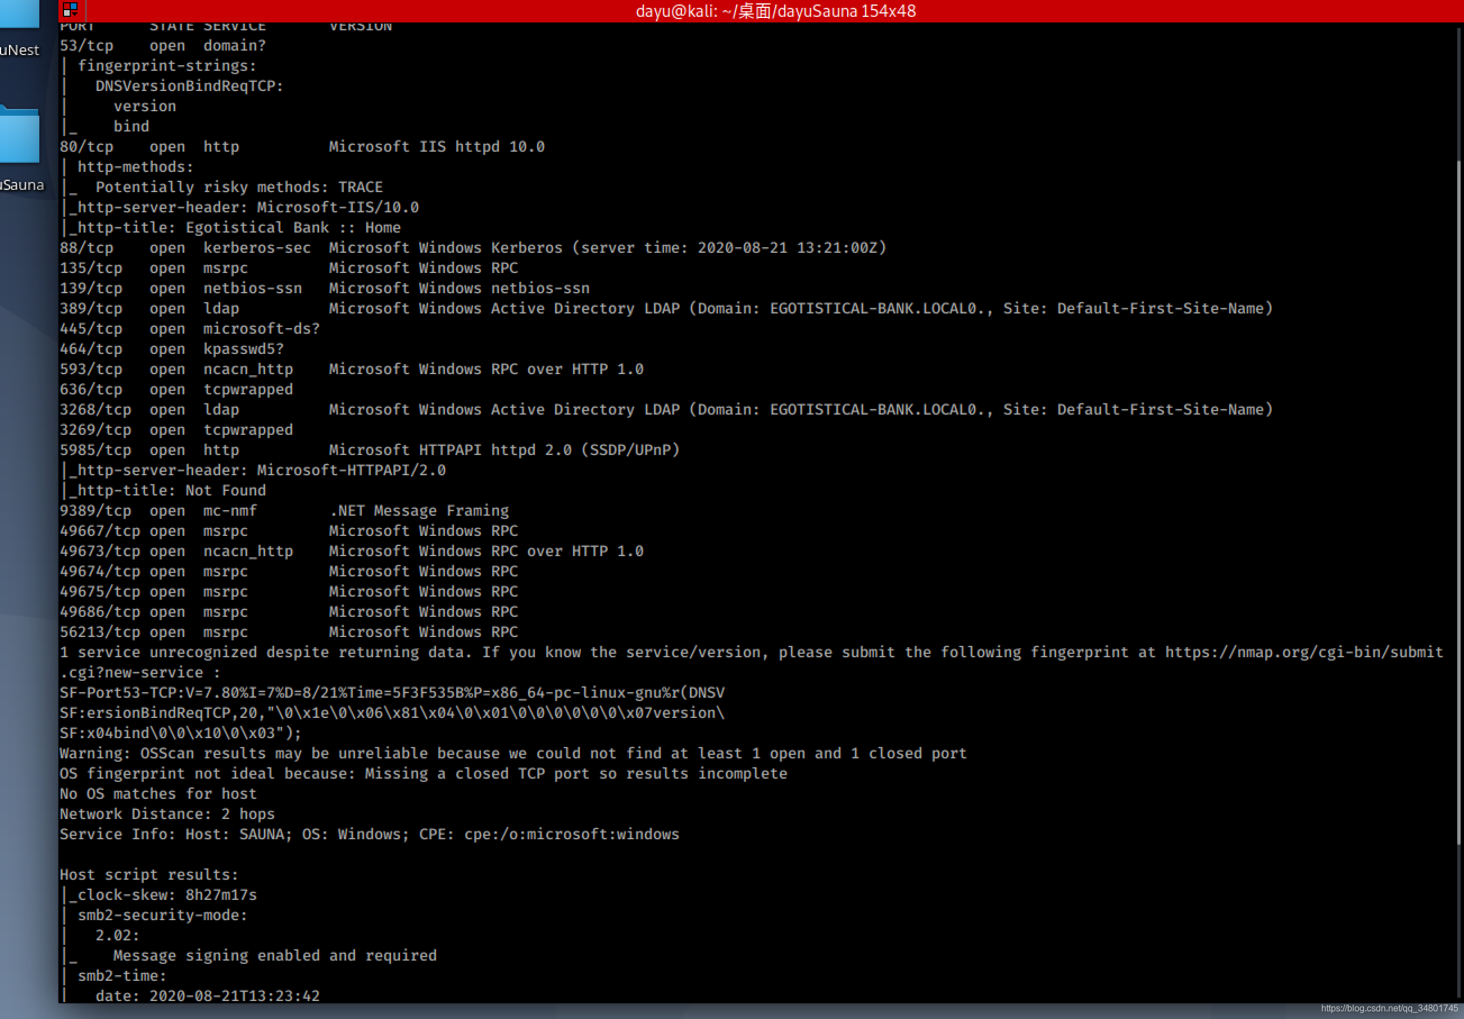Click the 9389/tcp mc-nmf line
The width and height of the screenshot is (1464, 1019).
point(284,511)
